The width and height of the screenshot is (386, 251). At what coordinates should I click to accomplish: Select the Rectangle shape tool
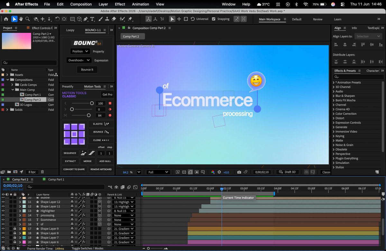[72, 19]
